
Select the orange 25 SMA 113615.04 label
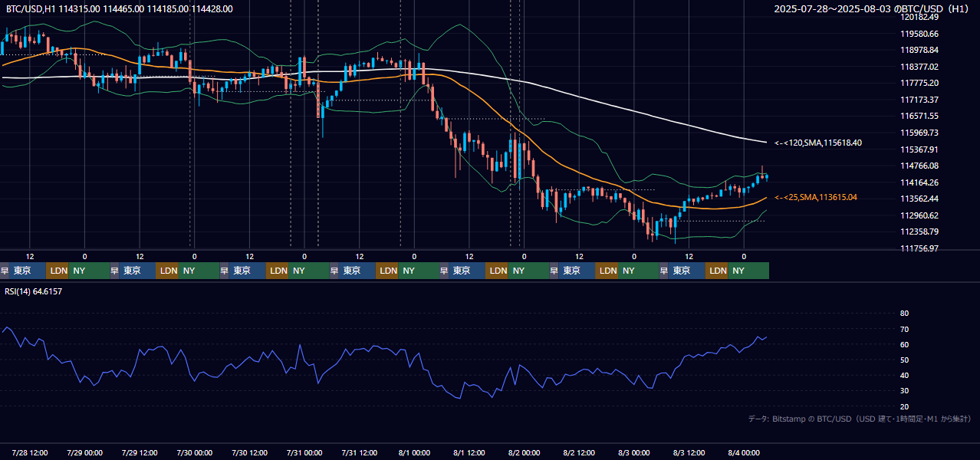816,198
